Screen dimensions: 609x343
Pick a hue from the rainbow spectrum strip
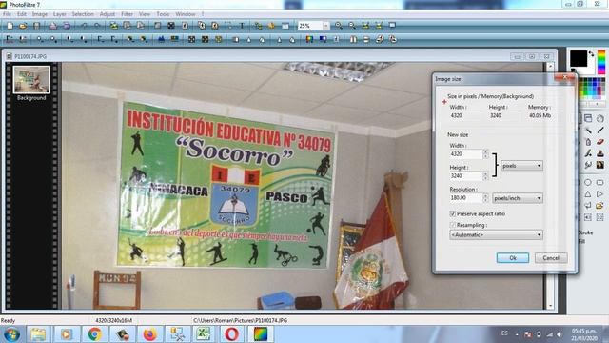click(601, 62)
